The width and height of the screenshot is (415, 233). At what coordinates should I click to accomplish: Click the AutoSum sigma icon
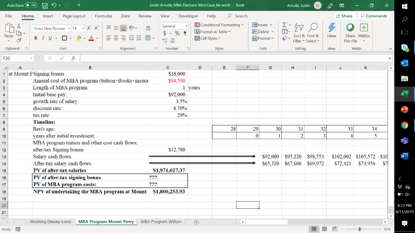pyautogui.click(x=285, y=25)
